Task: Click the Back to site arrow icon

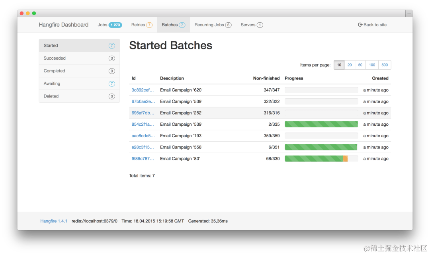Action: click(360, 25)
